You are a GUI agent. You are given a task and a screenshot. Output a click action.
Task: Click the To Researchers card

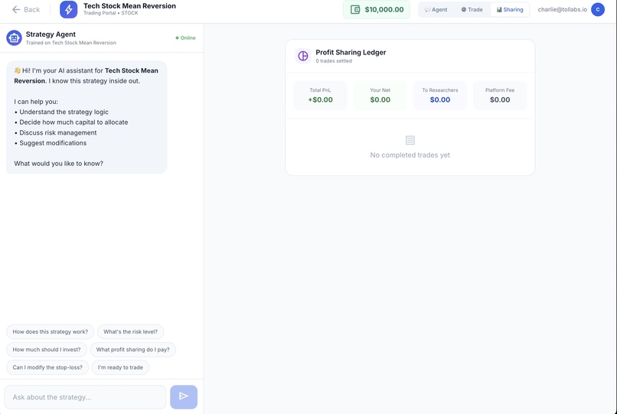click(x=440, y=96)
